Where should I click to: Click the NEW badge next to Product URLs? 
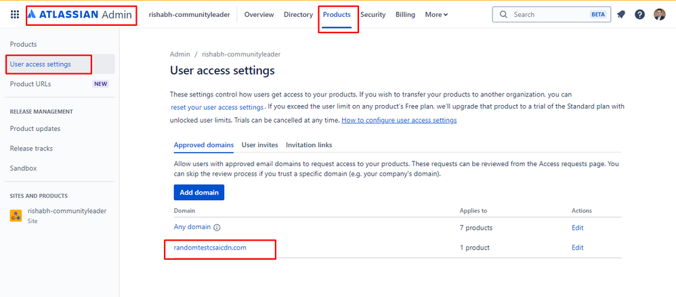coord(100,84)
